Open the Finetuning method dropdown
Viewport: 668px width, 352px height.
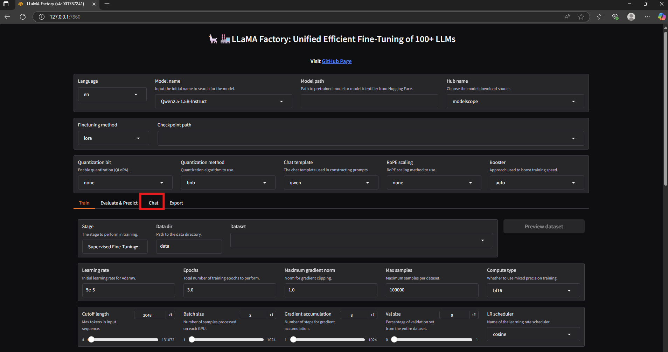(x=113, y=138)
